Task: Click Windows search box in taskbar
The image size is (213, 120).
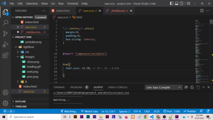Action: [x=34, y=117]
